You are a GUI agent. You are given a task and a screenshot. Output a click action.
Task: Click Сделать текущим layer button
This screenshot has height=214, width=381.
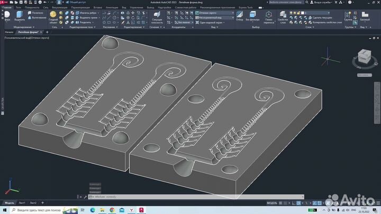pos(320,18)
